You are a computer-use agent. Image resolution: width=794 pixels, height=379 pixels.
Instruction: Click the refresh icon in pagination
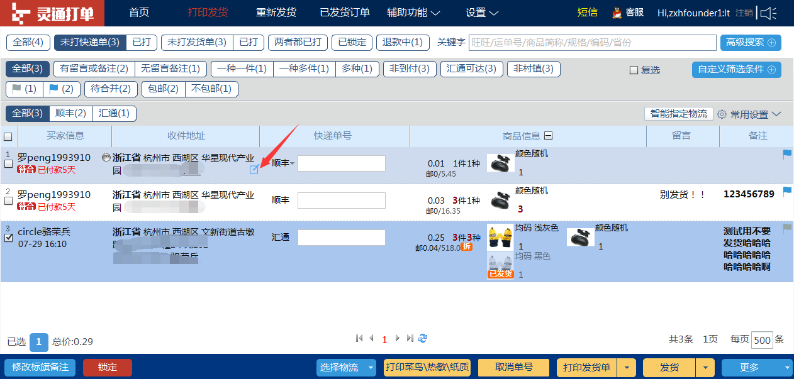coord(423,338)
